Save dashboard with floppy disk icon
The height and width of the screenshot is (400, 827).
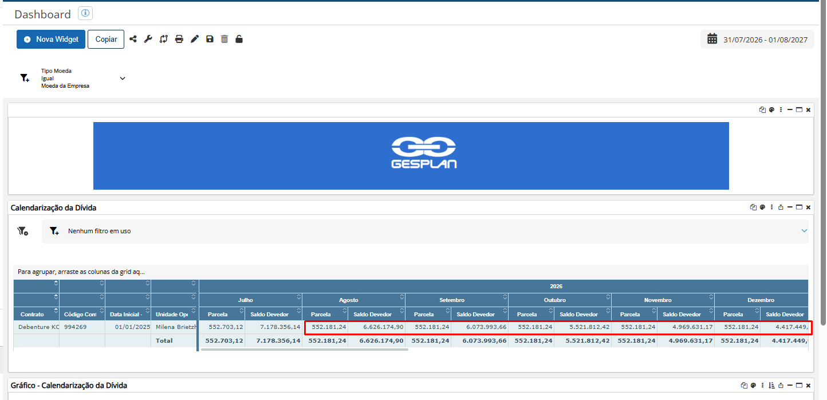click(x=210, y=39)
